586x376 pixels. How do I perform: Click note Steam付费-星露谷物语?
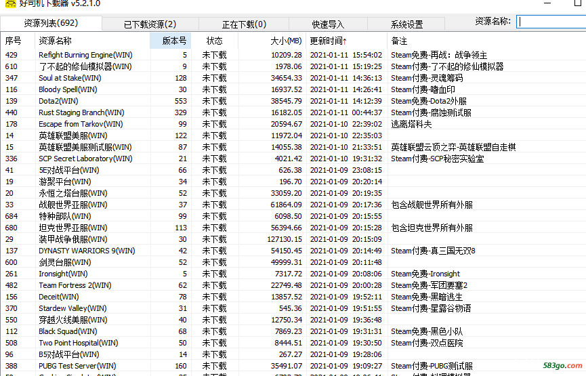click(431, 309)
